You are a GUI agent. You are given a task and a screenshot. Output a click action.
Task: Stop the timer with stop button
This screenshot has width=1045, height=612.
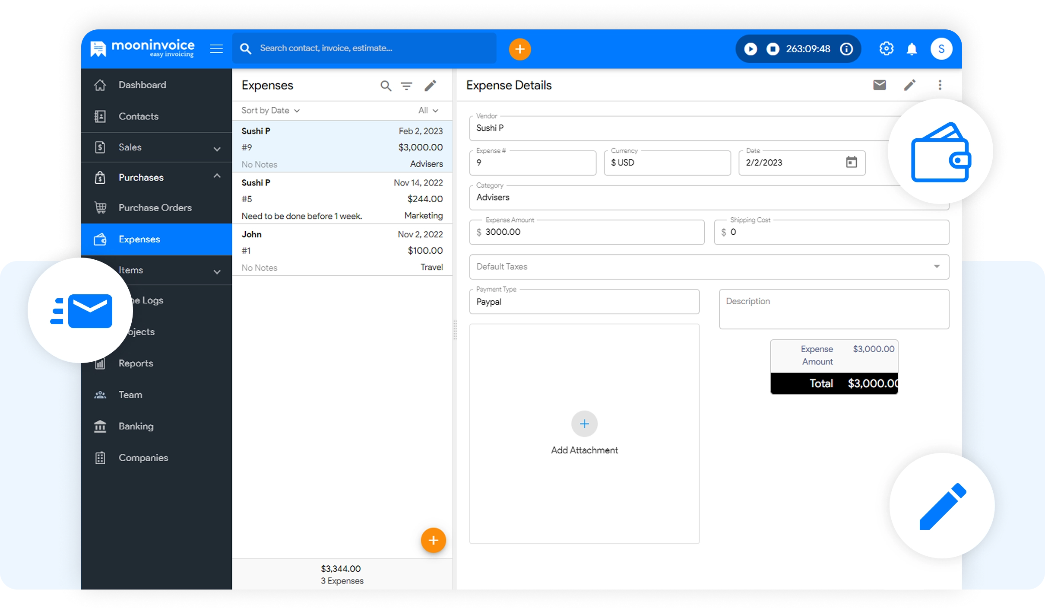[773, 49]
